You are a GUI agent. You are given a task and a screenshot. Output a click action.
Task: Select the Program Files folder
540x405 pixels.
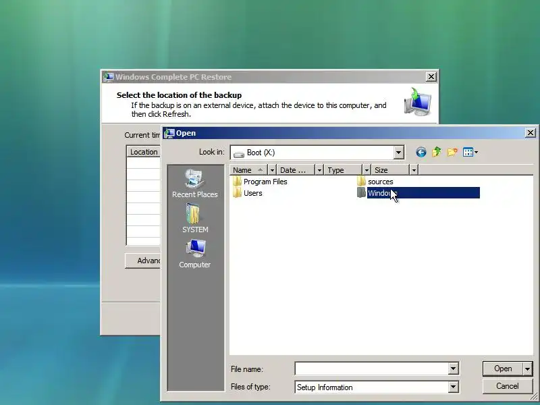click(x=260, y=182)
